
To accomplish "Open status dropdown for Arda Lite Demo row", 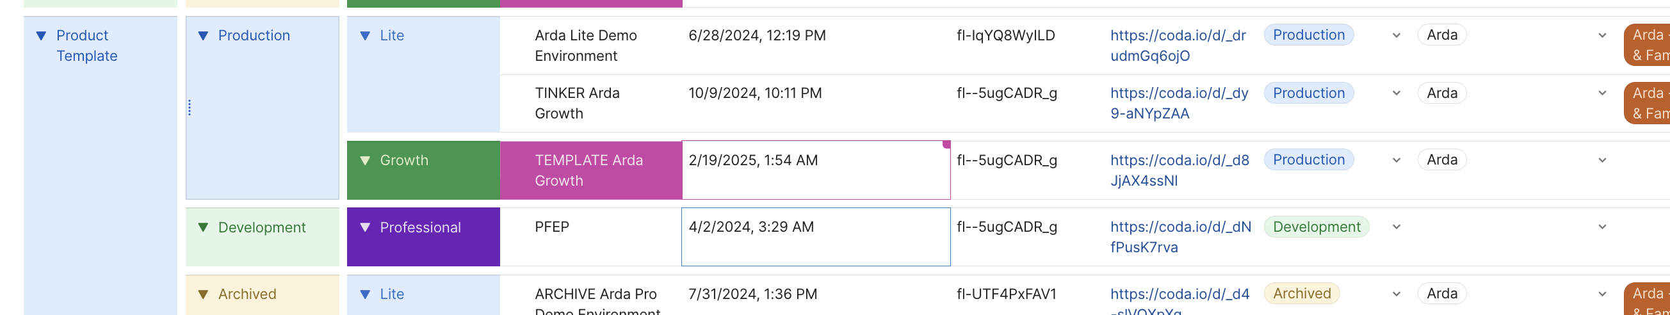I will (1397, 36).
